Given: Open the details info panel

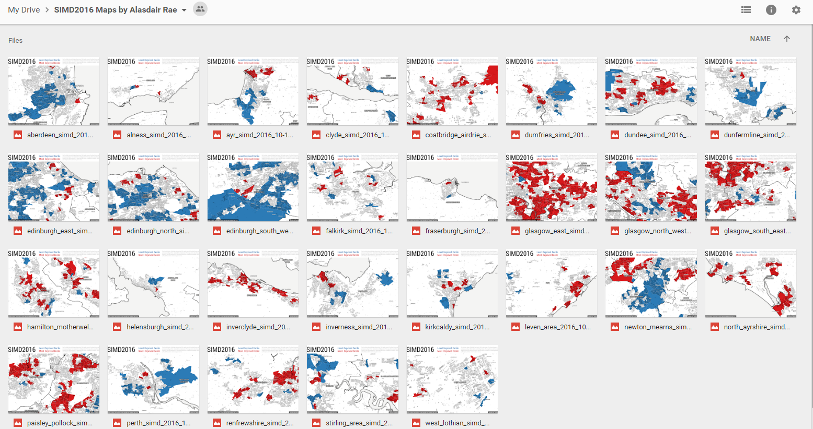Looking at the screenshot, I should 771,9.
